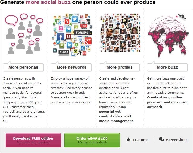Click the Twitter bird icon
193x153 pixels.
(75, 19)
